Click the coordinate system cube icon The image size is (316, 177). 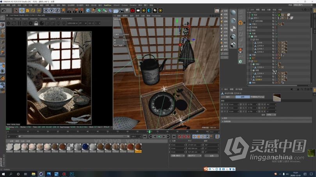(63, 11)
